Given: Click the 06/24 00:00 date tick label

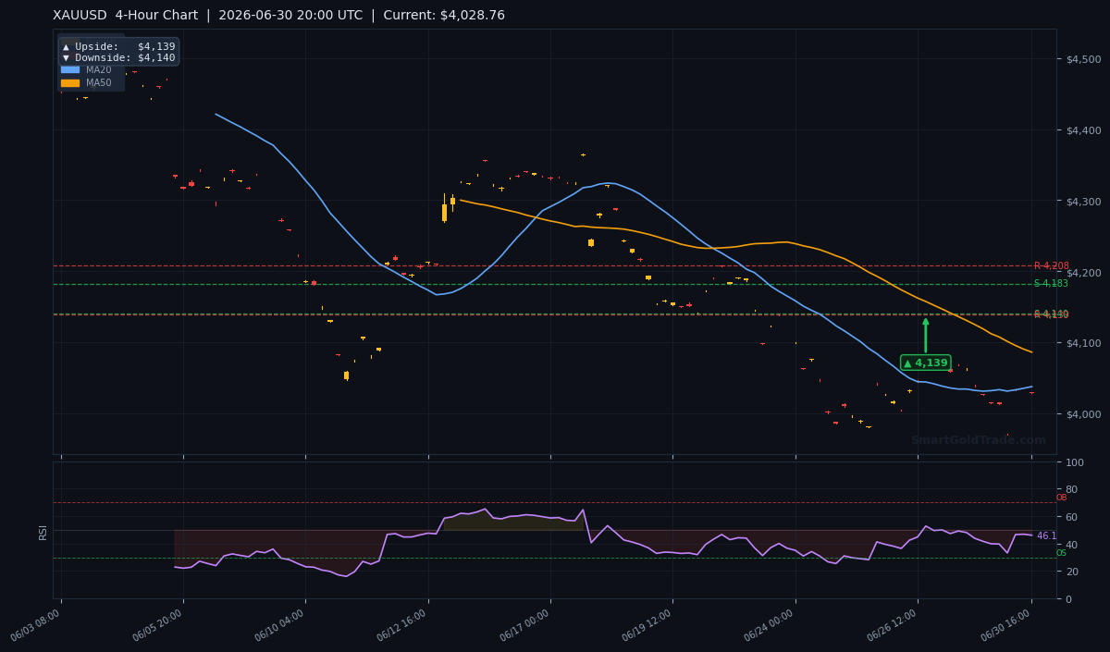Looking at the screenshot, I should [x=771, y=626].
